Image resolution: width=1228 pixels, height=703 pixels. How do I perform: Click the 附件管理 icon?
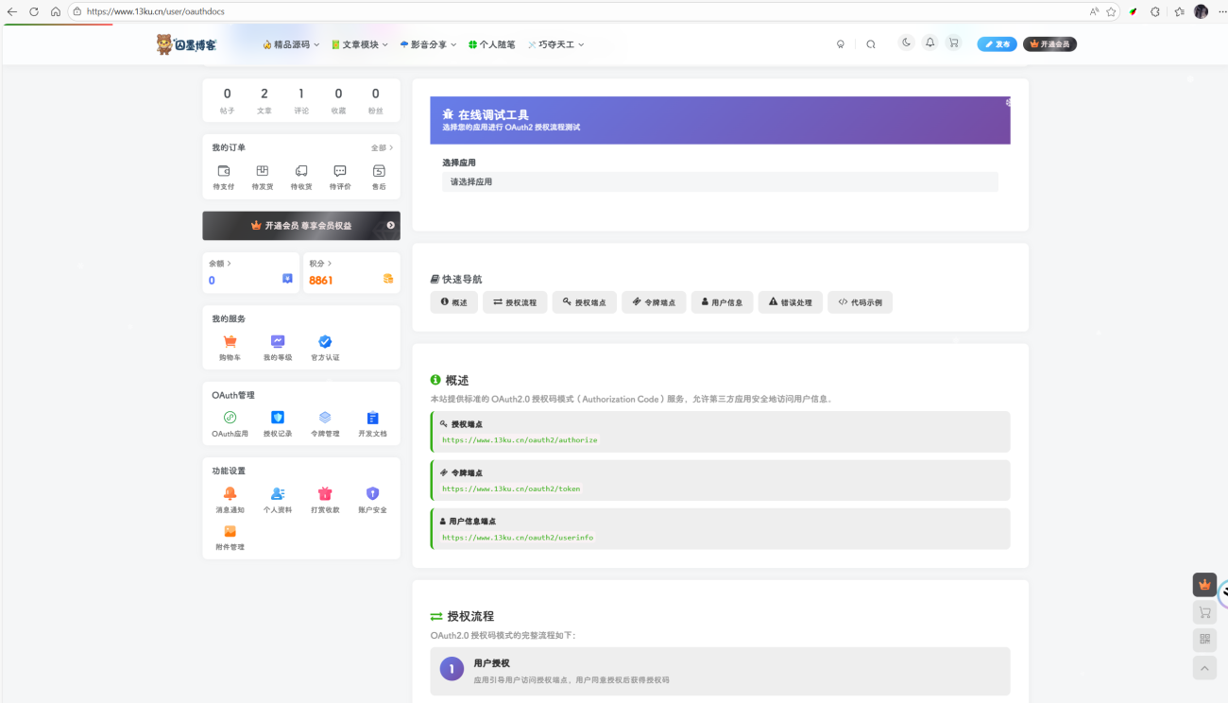(230, 531)
